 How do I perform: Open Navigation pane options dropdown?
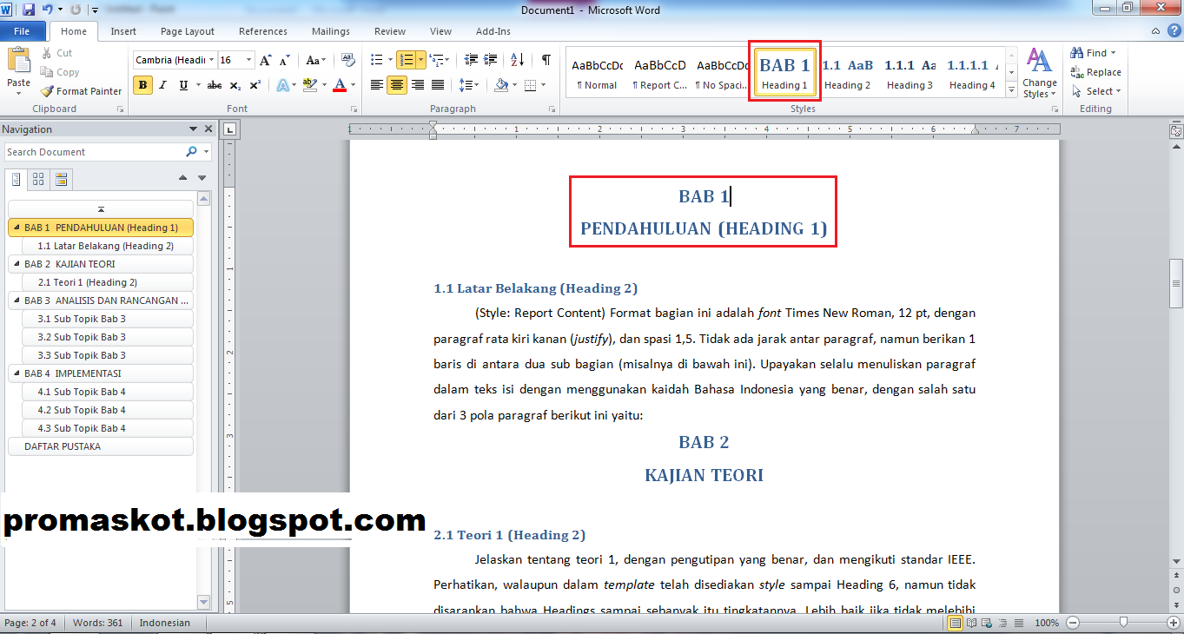194,129
